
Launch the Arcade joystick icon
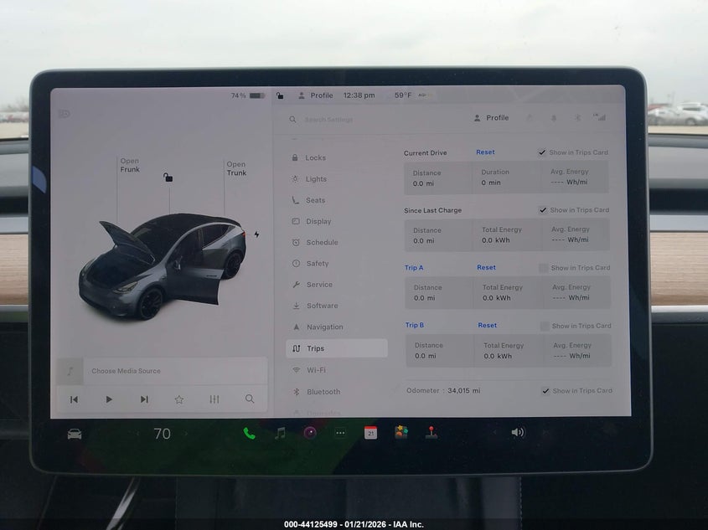432,433
